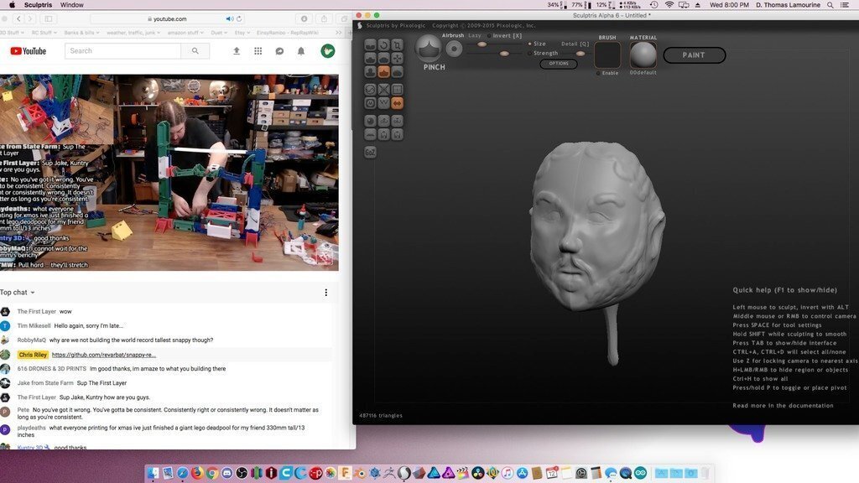Image resolution: width=859 pixels, height=483 pixels.
Task: Select the Rotate tool in Sculptris
Action: 383,45
